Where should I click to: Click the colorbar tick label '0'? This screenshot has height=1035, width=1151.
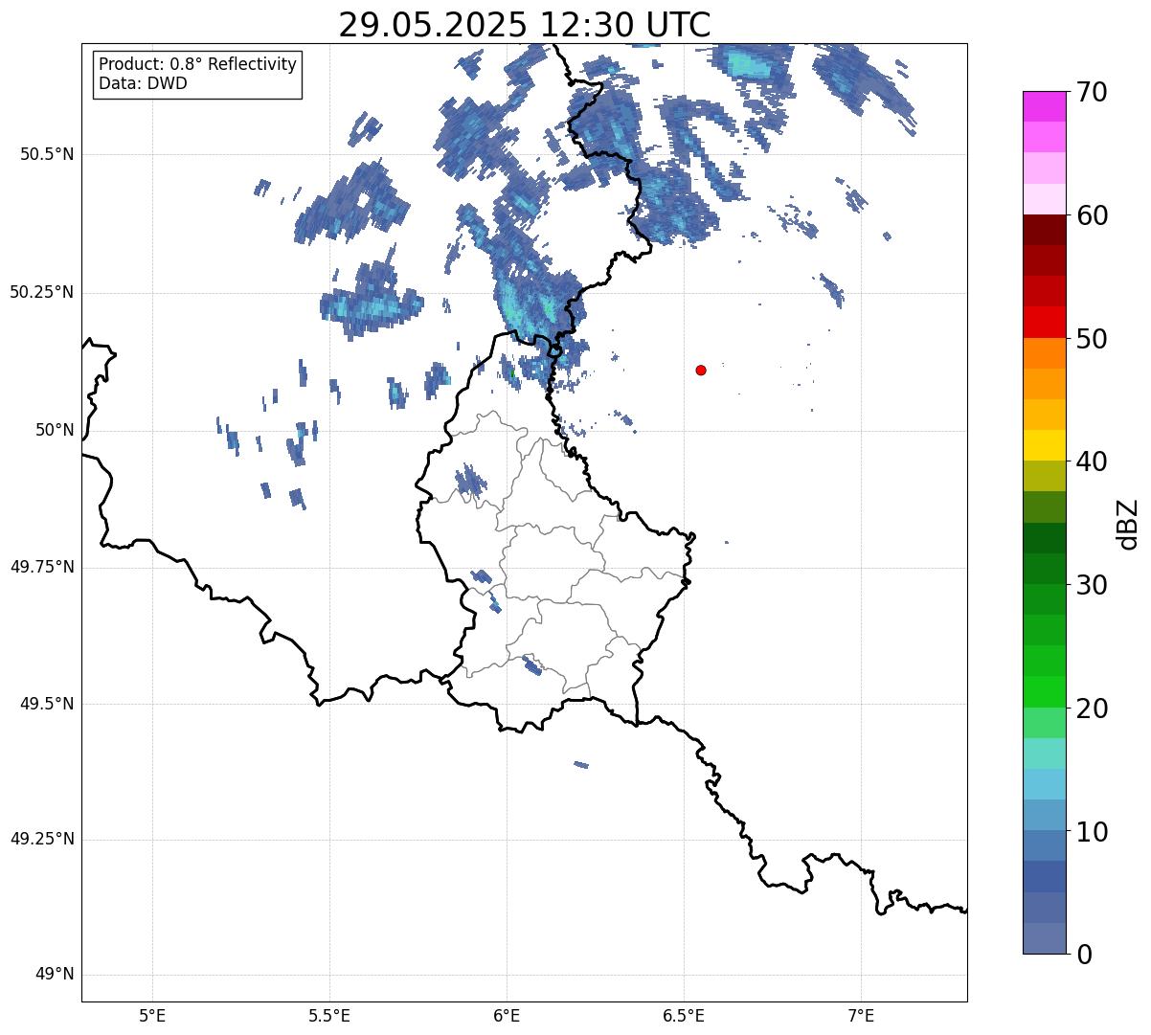[x=1083, y=955]
